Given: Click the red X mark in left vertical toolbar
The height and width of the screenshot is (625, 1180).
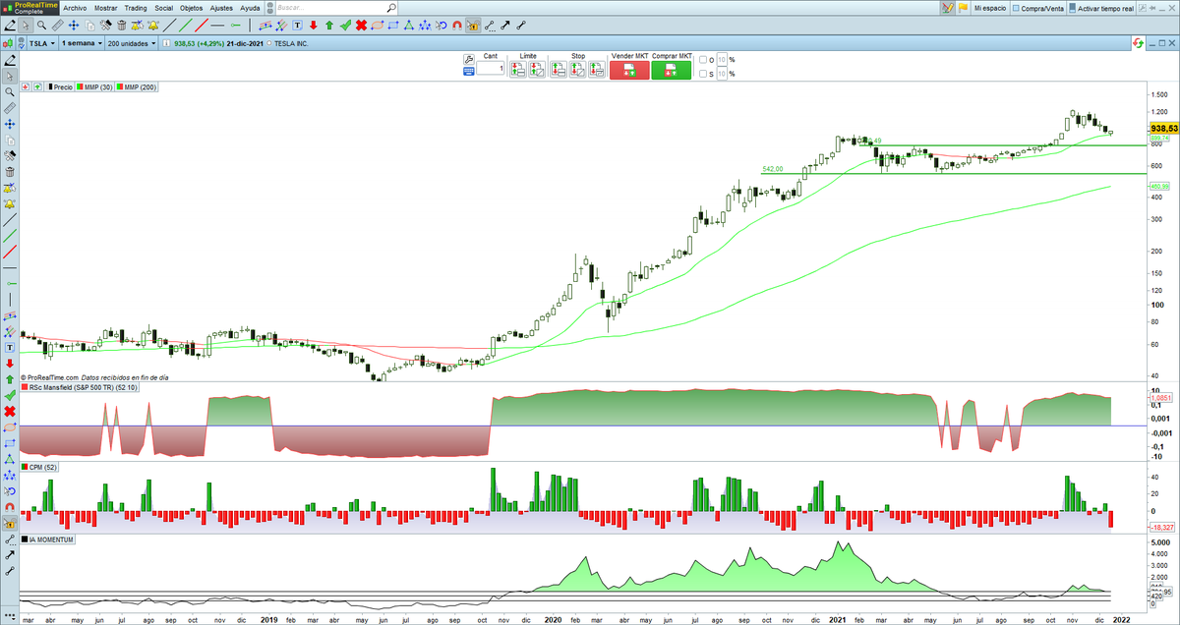Looking at the screenshot, I should click(9, 410).
